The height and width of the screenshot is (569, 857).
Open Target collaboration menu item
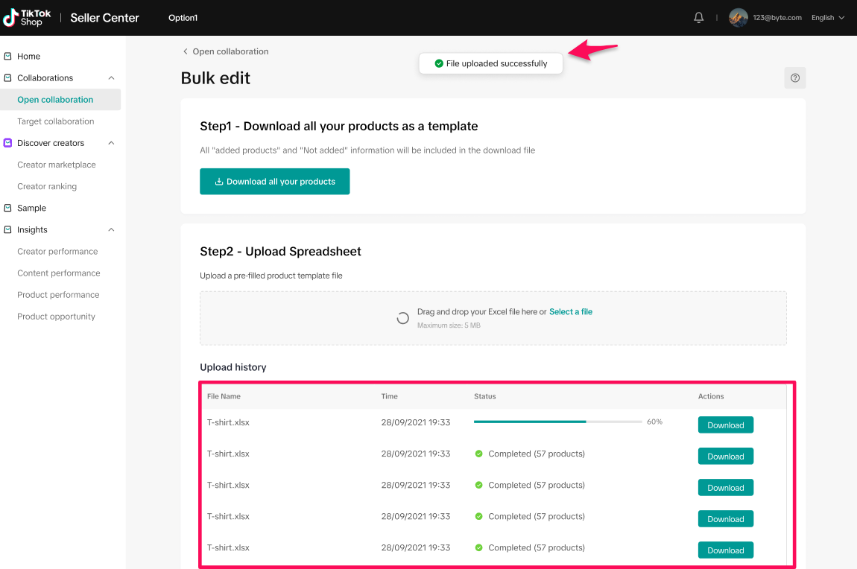pos(56,121)
